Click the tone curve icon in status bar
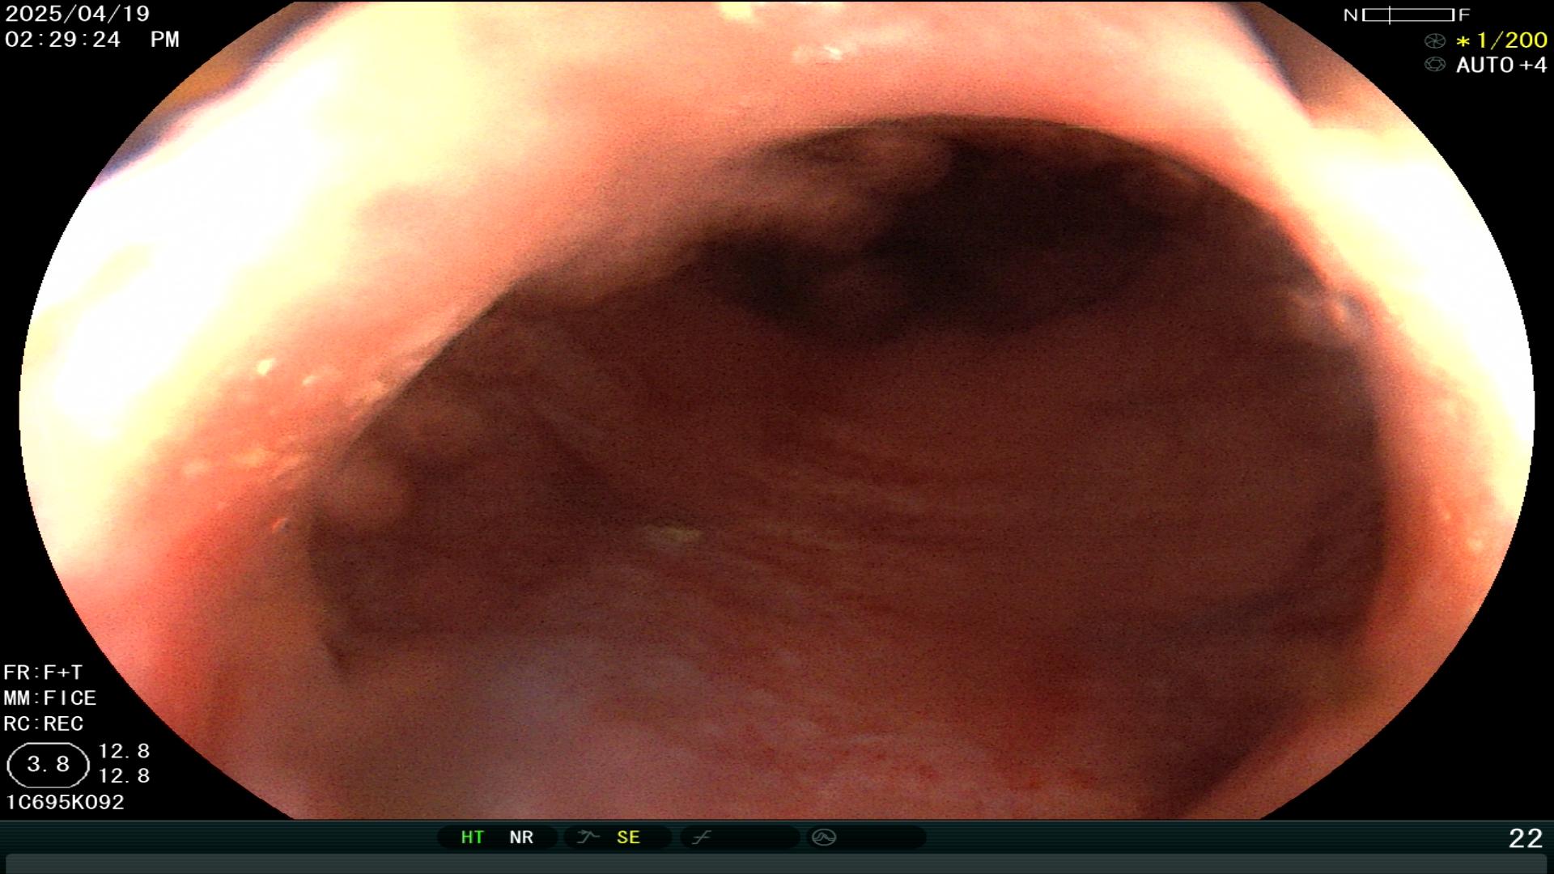The image size is (1554, 874). pyautogui.click(x=701, y=837)
